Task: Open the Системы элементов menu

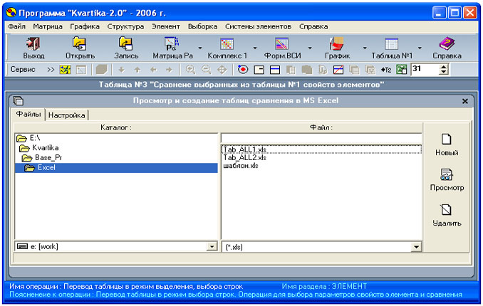Action: tap(258, 27)
